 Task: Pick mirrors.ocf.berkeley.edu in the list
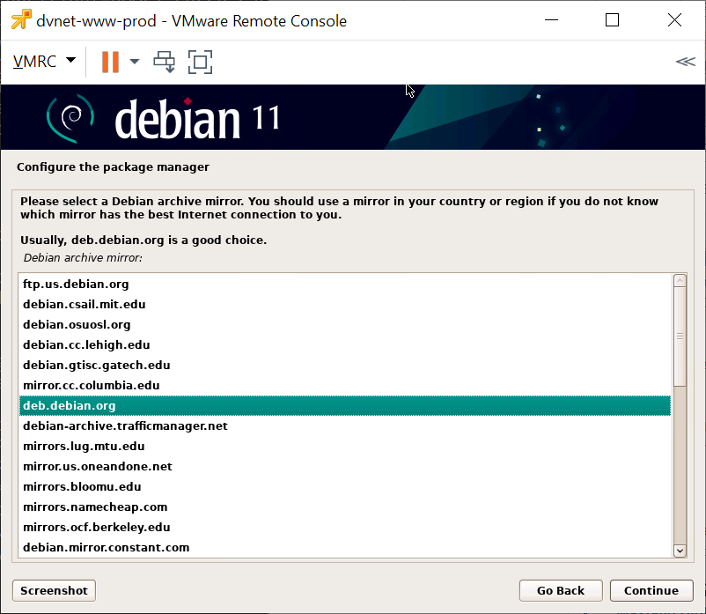[x=96, y=528]
